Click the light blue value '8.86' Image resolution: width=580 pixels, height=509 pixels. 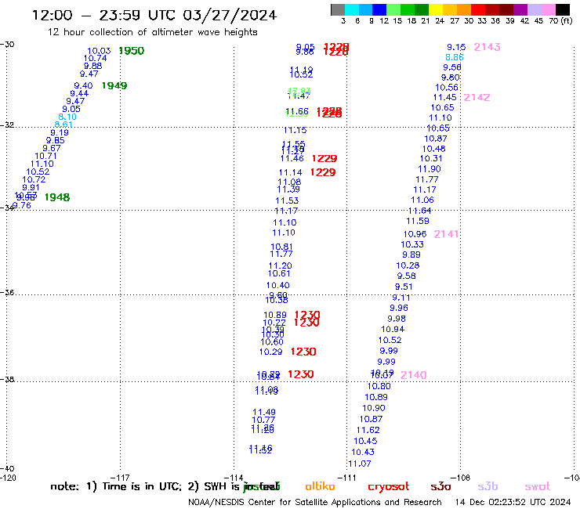pyautogui.click(x=455, y=57)
